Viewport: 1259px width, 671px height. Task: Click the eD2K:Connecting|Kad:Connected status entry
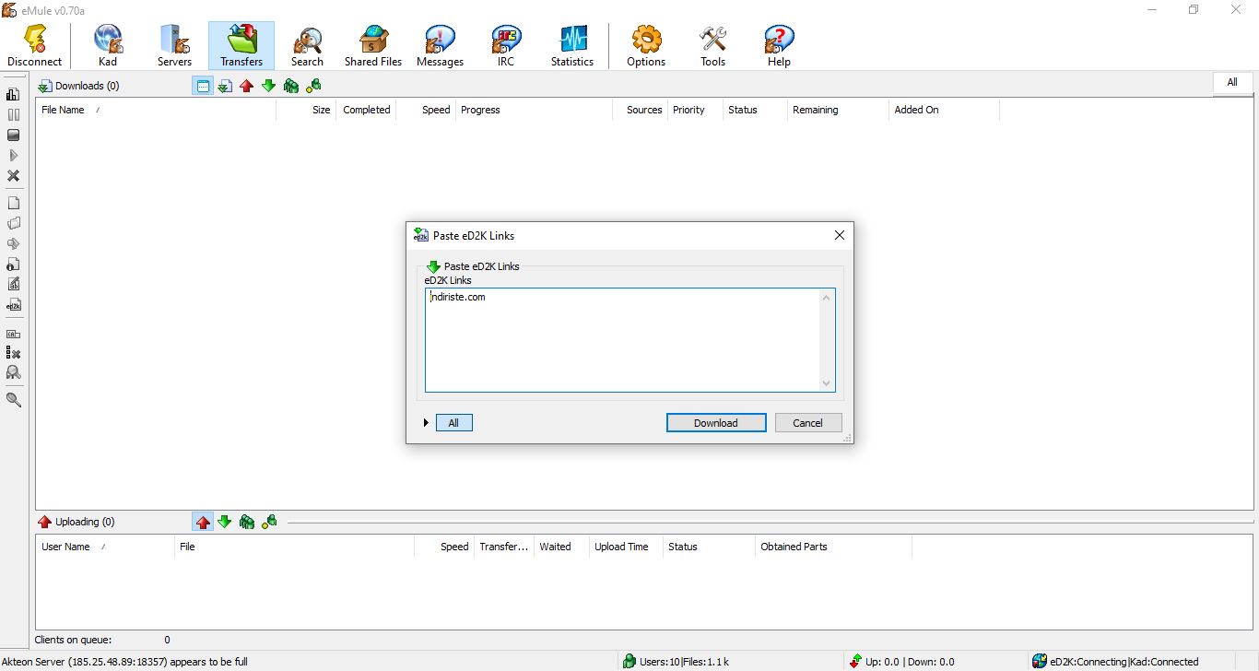(1115, 662)
